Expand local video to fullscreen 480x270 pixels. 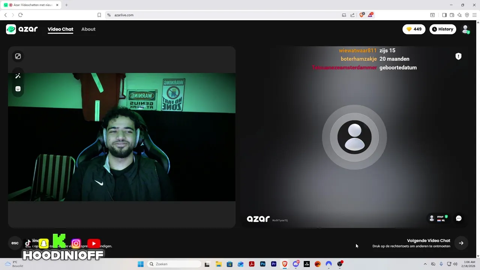pyautogui.click(x=18, y=56)
